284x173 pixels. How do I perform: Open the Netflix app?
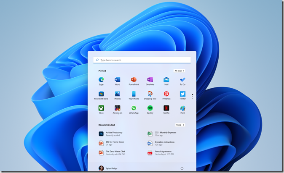(x=166, y=108)
